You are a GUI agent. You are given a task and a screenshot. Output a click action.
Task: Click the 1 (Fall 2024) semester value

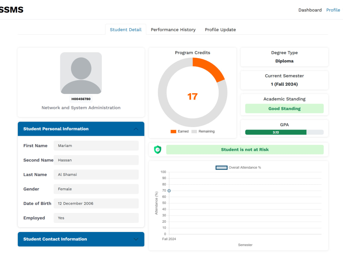[x=284, y=84]
